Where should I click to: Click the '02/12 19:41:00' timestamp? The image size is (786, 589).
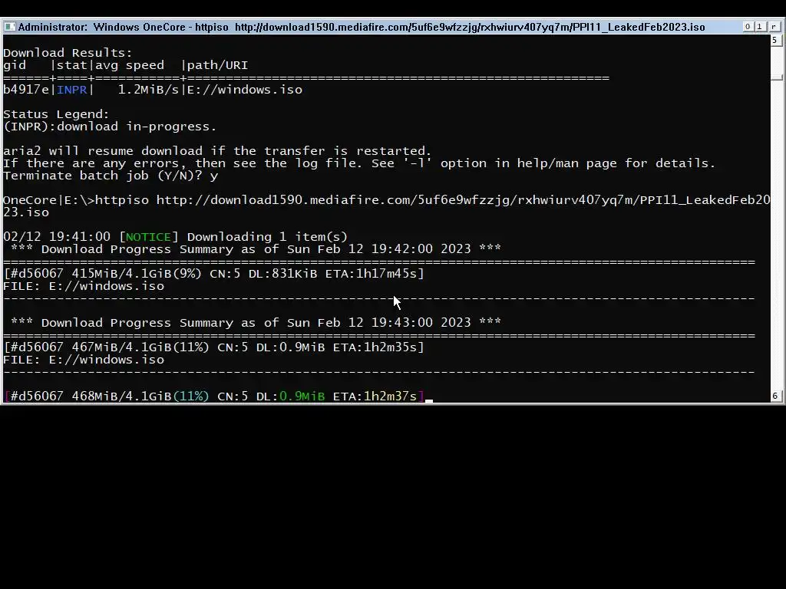[x=57, y=237]
